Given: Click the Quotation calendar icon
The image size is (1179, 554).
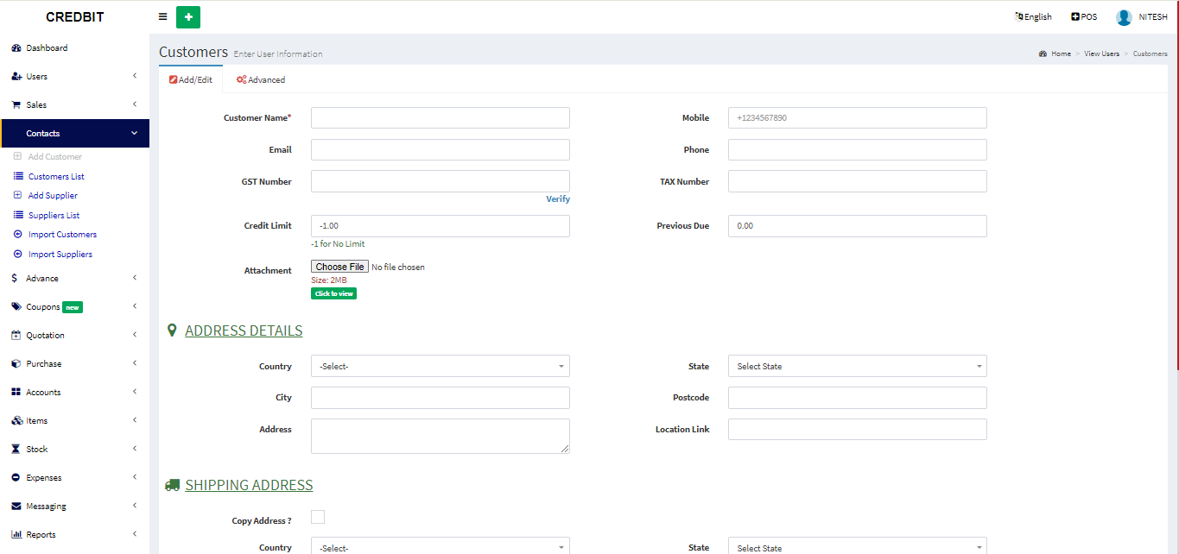Looking at the screenshot, I should tap(16, 336).
